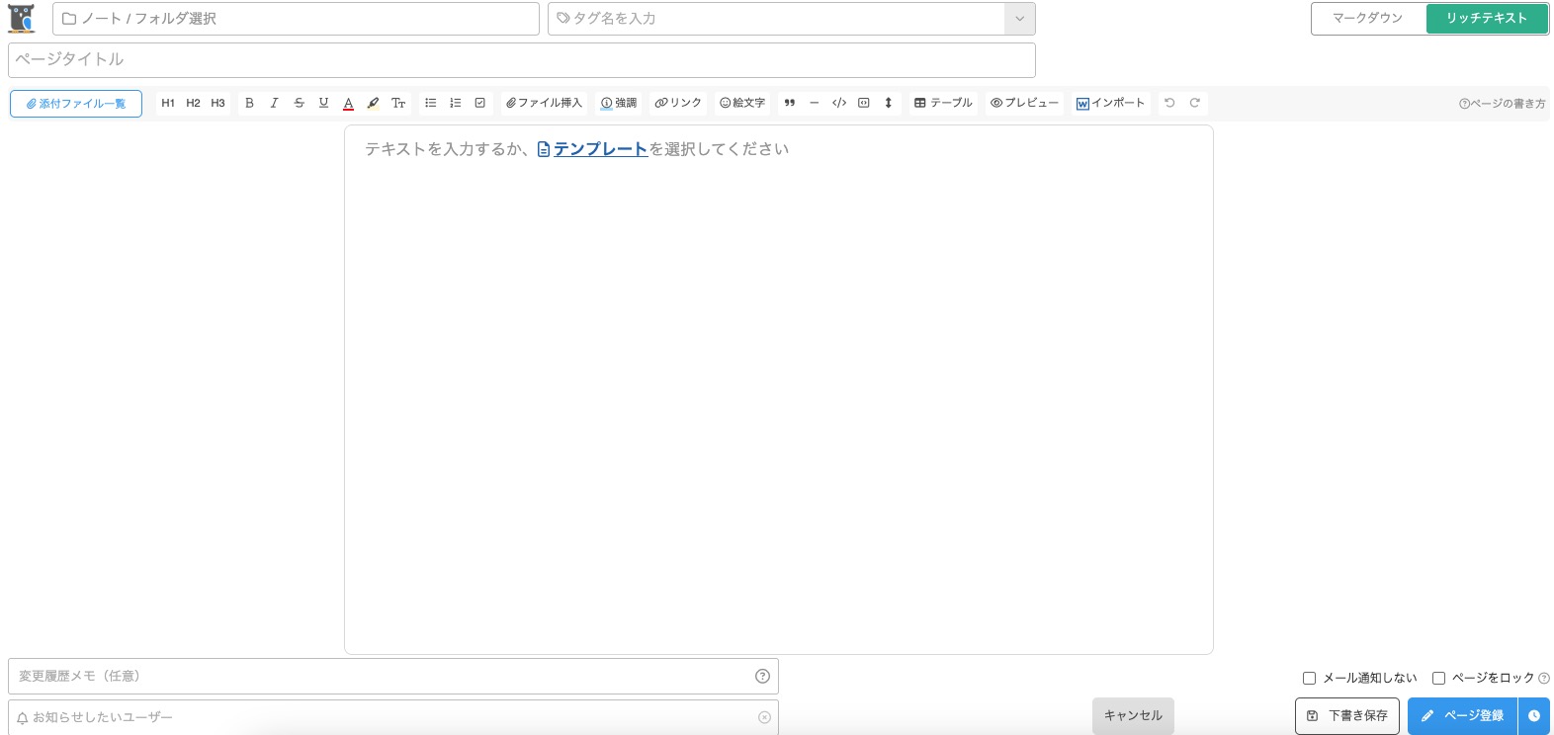This screenshot has height=735, width=1554.
Task: Toggle bold formatting in toolbar
Action: pyautogui.click(x=249, y=103)
